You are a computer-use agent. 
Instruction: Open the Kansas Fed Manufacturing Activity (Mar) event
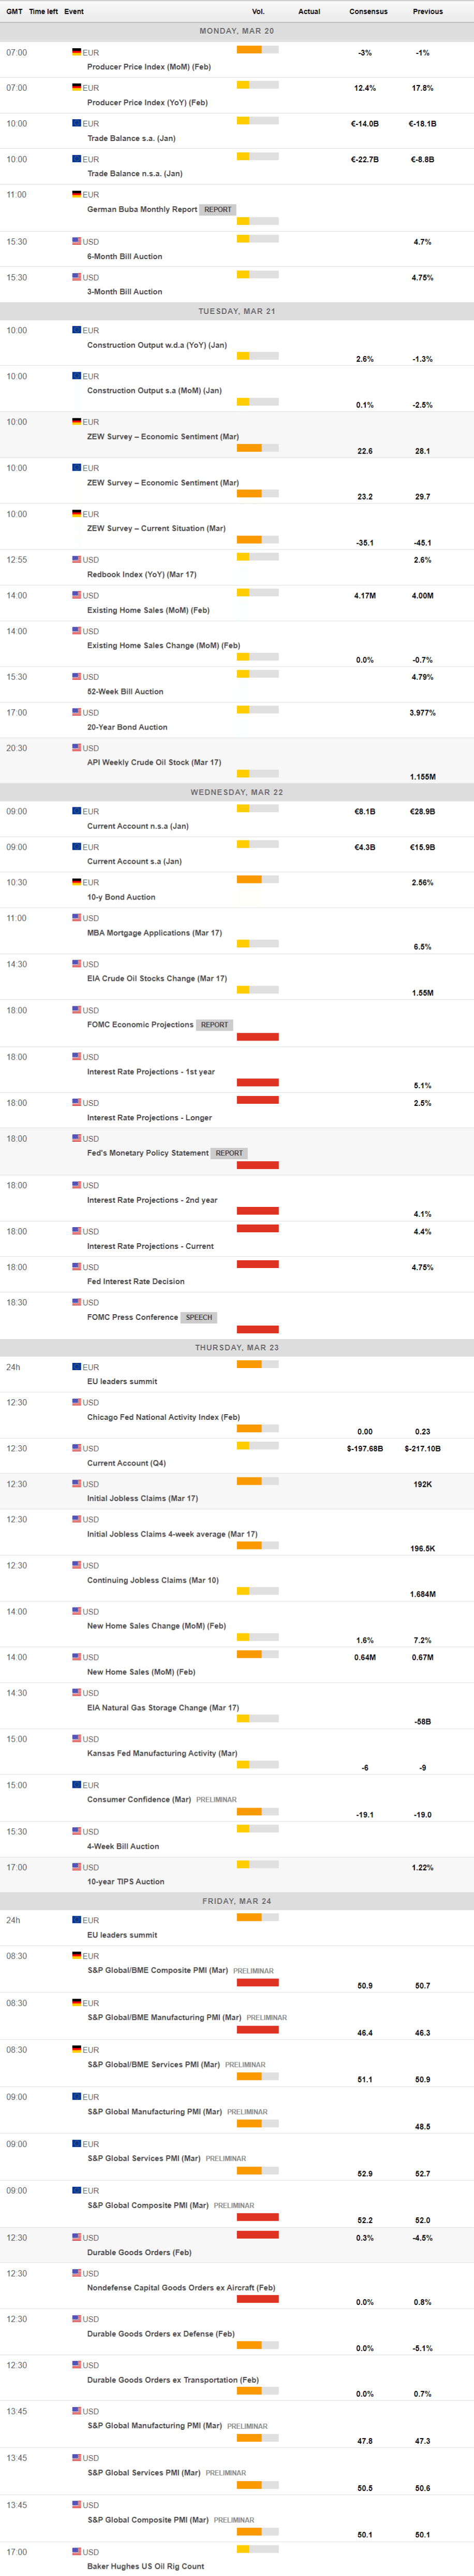coord(161,1753)
